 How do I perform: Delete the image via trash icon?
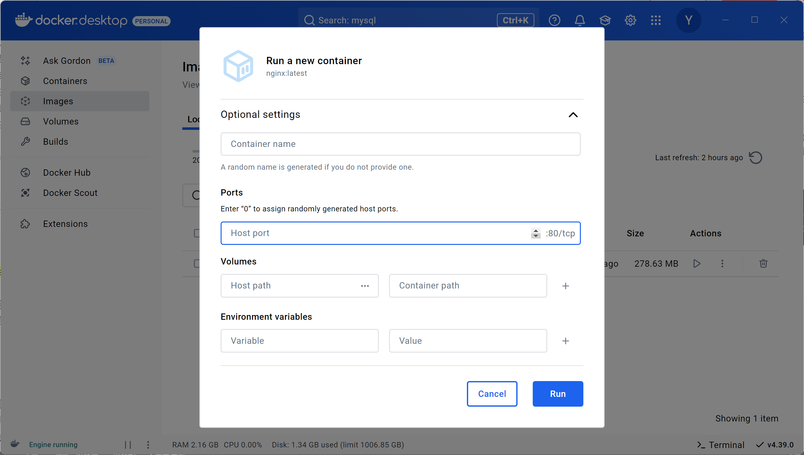pos(763,264)
